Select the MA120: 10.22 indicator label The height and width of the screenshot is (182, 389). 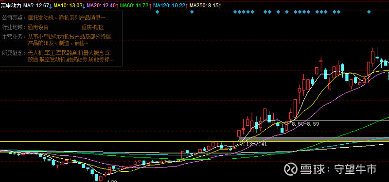coord(169,5)
